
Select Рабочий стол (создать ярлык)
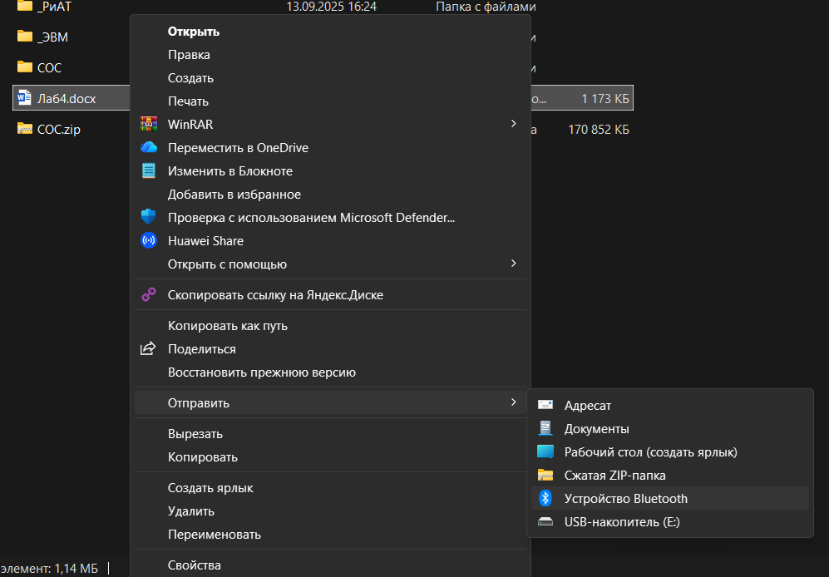coord(650,451)
